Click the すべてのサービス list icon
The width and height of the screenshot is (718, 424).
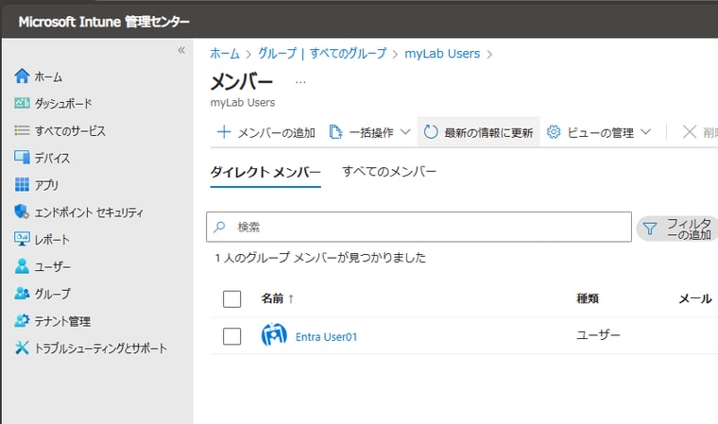pos(22,130)
